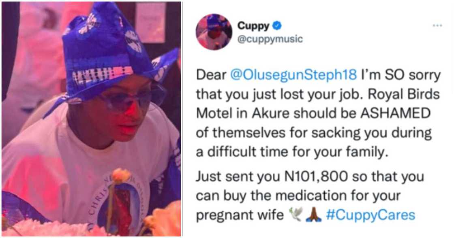The image size is (454, 238).
Task: Select the #CuppyCares hashtag
Action: pyautogui.click(x=370, y=215)
